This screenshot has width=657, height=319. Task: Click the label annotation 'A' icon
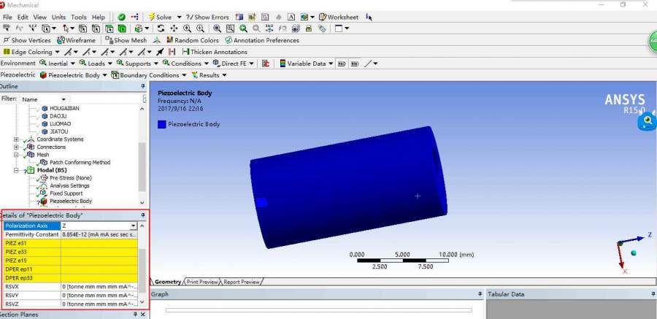click(291, 18)
